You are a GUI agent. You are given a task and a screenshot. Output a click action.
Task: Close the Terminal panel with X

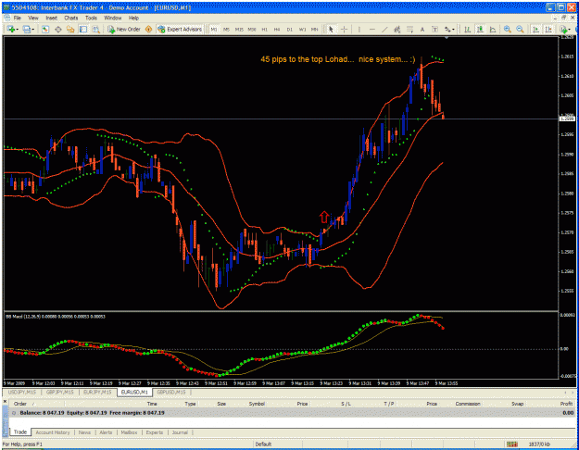click(x=6, y=401)
